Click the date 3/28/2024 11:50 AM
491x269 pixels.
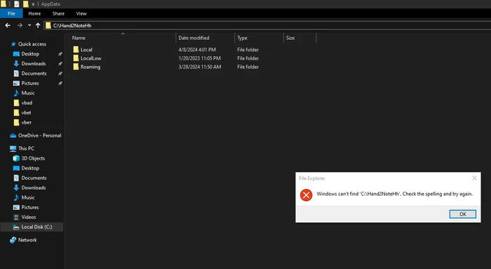[x=200, y=67]
